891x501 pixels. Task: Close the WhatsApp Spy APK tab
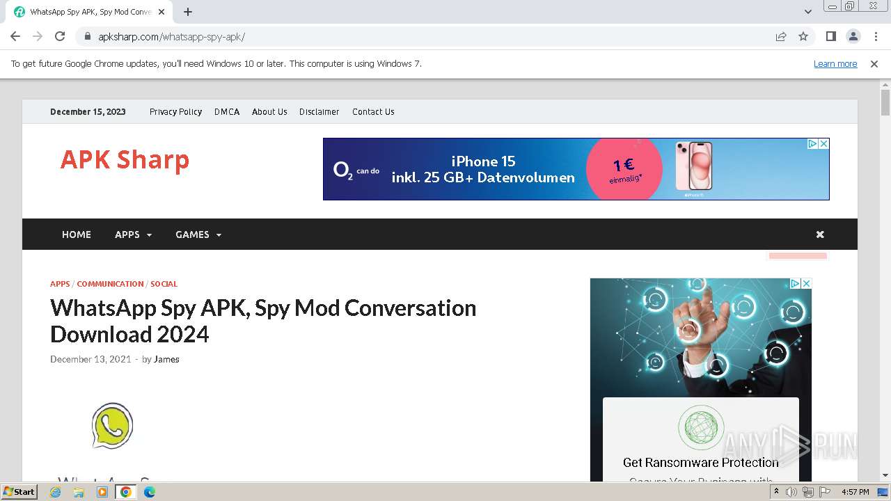161,12
